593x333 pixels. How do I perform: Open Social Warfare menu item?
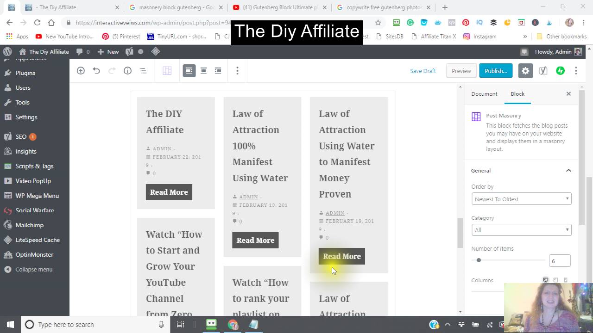(35, 210)
